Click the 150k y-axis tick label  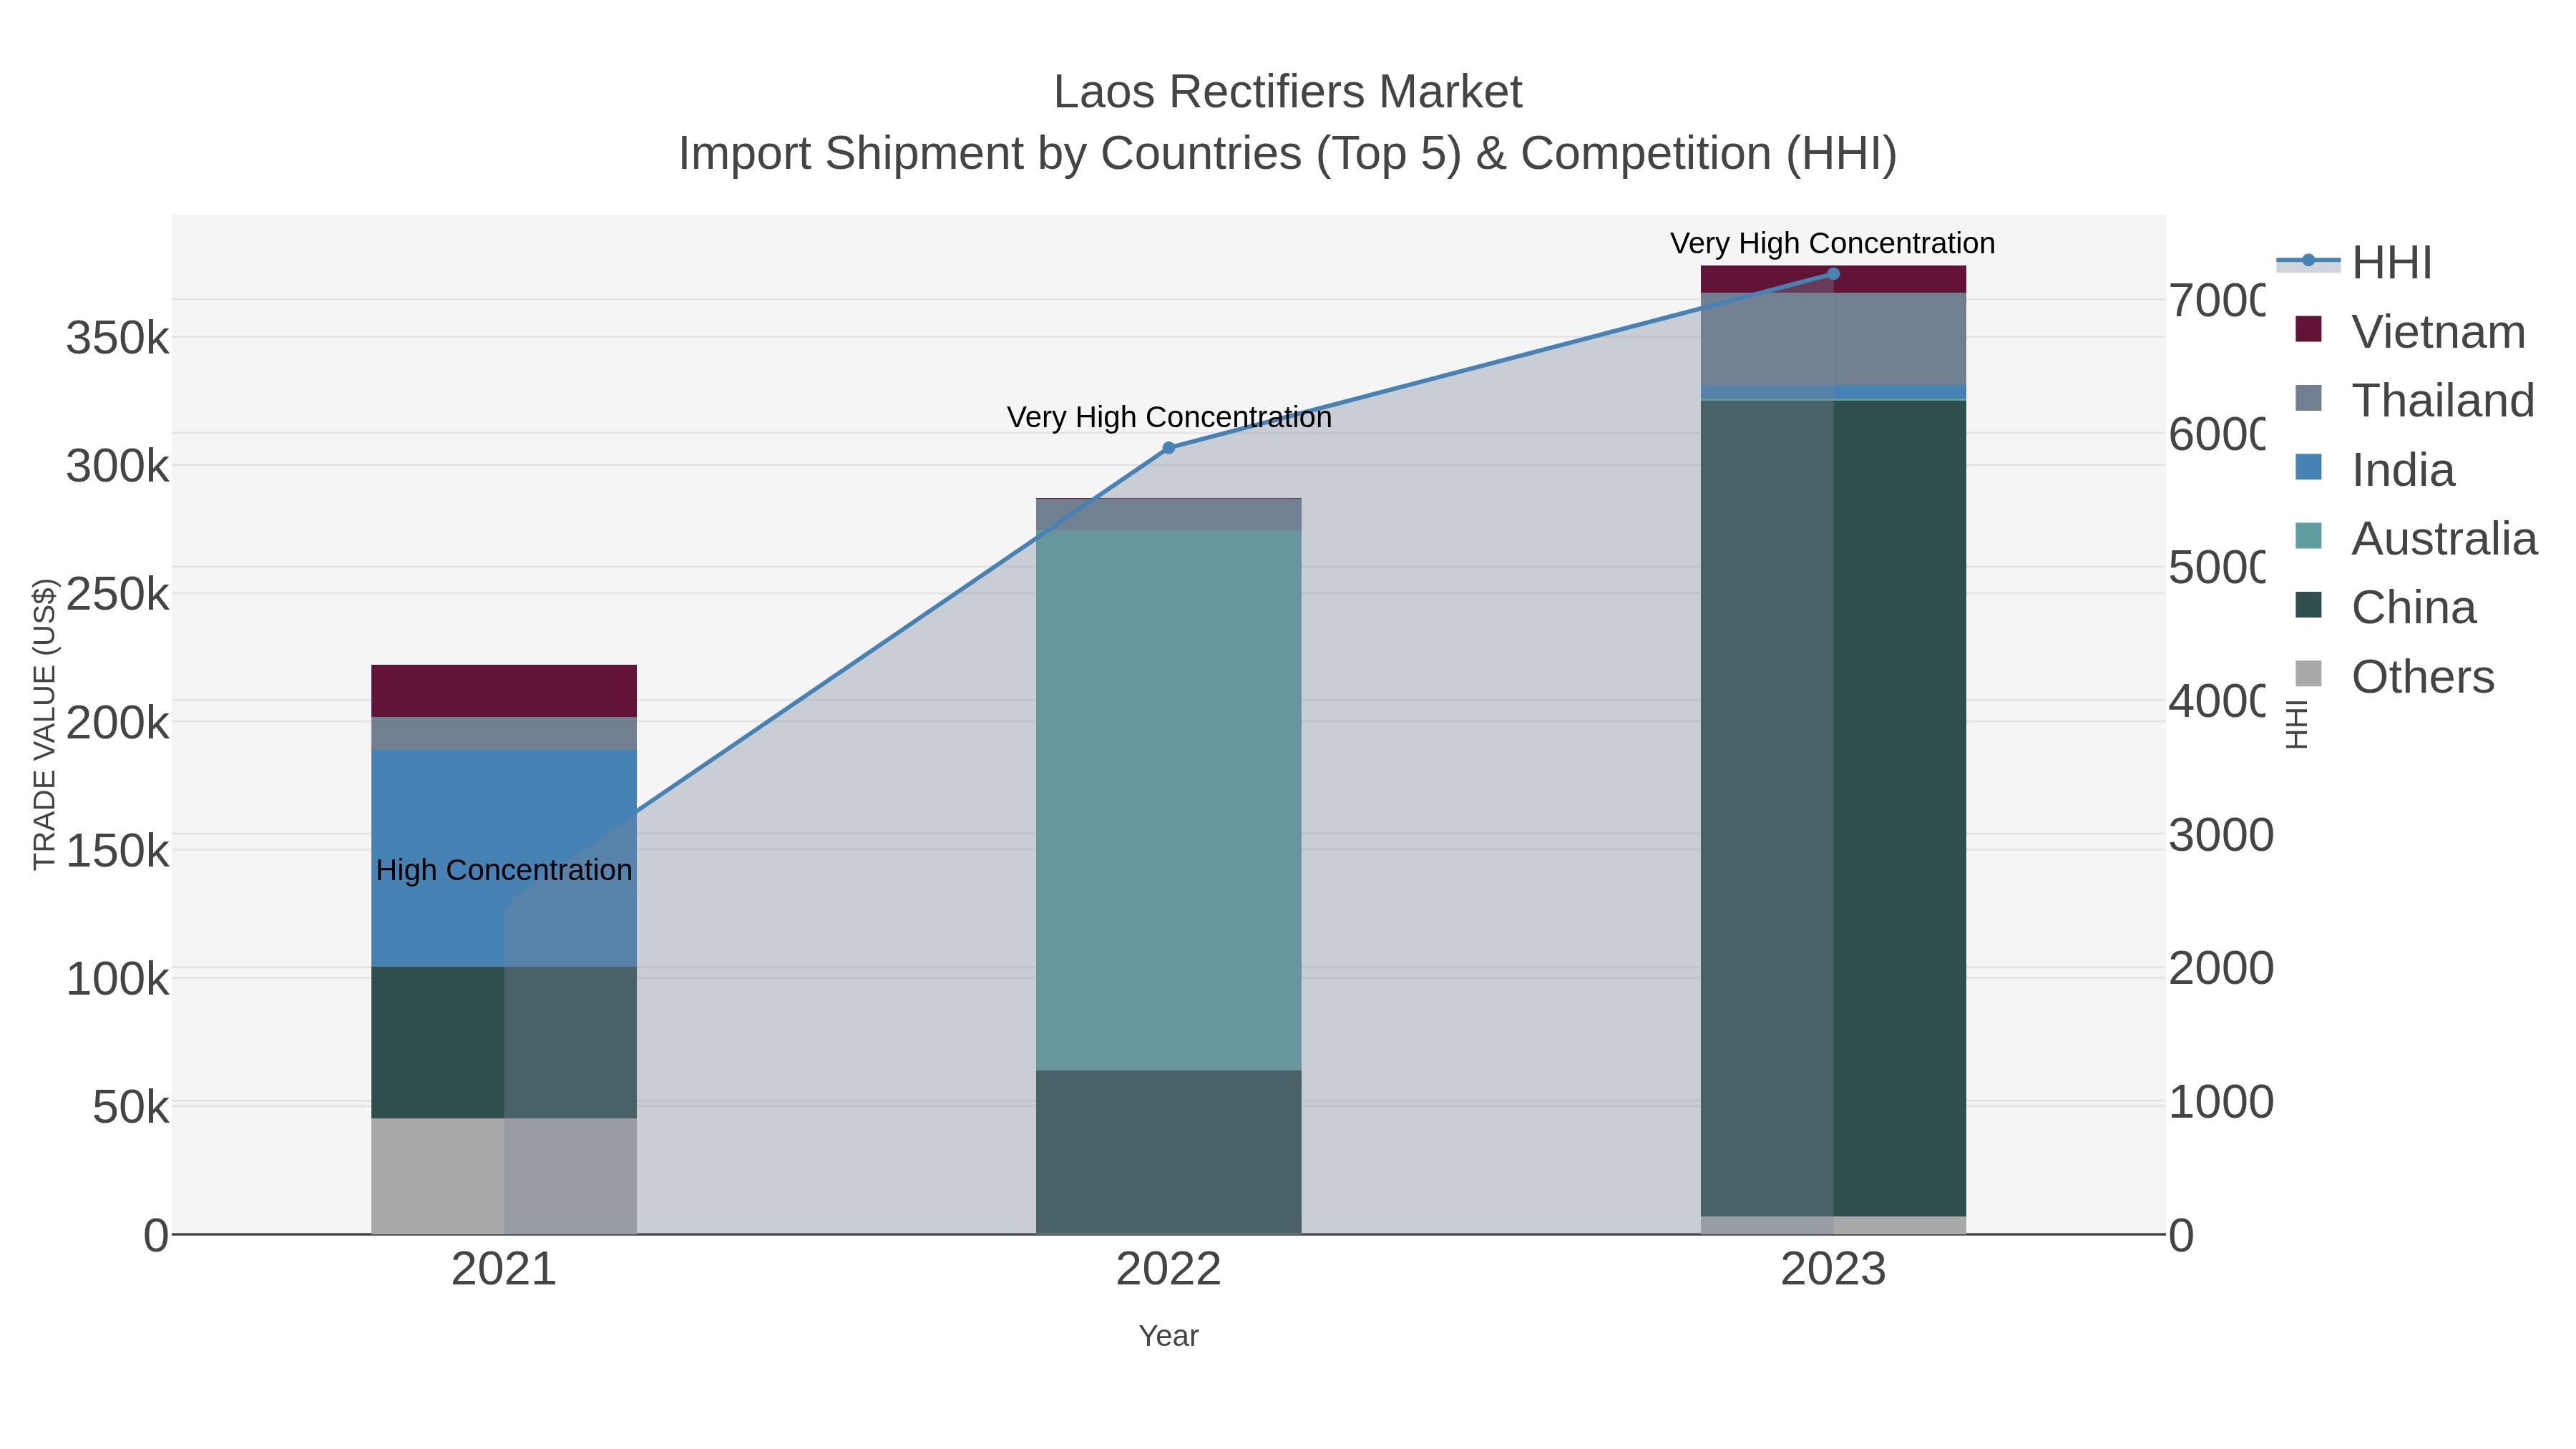118,851
